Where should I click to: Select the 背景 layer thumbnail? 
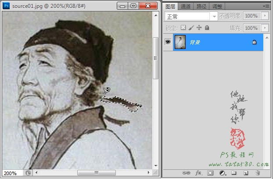click(180, 42)
